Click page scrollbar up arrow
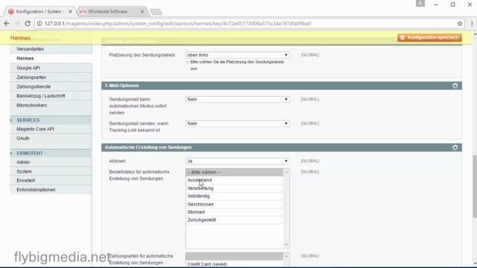This screenshot has width=477, height=268. (x=475, y=34)
